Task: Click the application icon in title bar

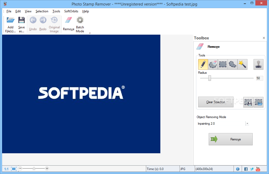Action: pos(5,4)
